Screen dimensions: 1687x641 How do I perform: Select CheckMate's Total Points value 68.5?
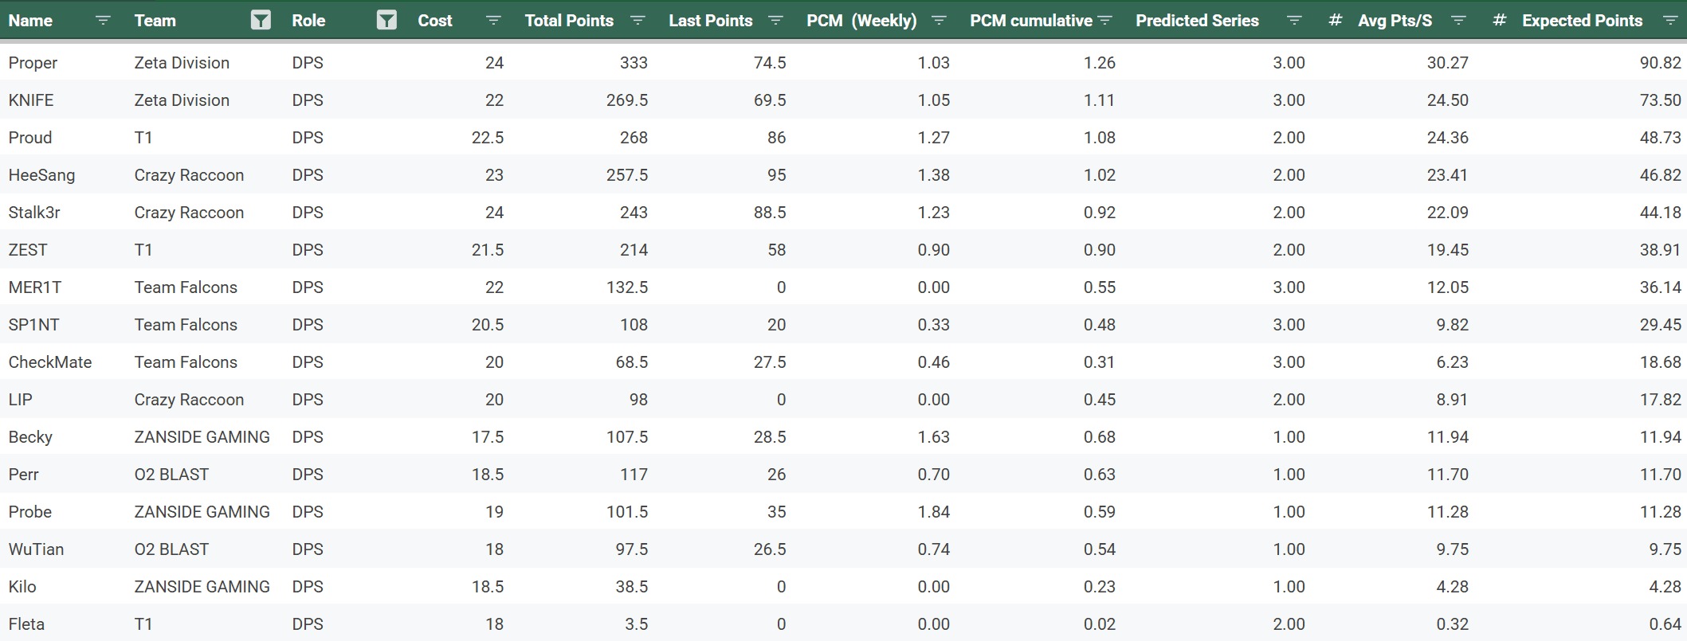tap(632, 362)
